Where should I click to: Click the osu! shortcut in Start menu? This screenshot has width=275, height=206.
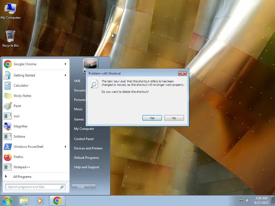pyautogui.click(x=36, y=116)
